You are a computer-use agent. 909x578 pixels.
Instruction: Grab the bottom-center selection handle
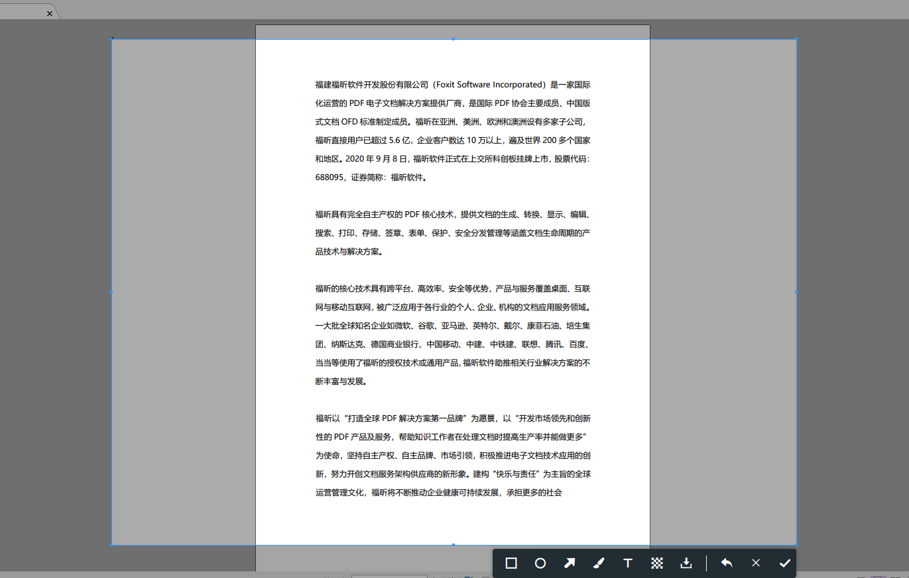point(454,545)
